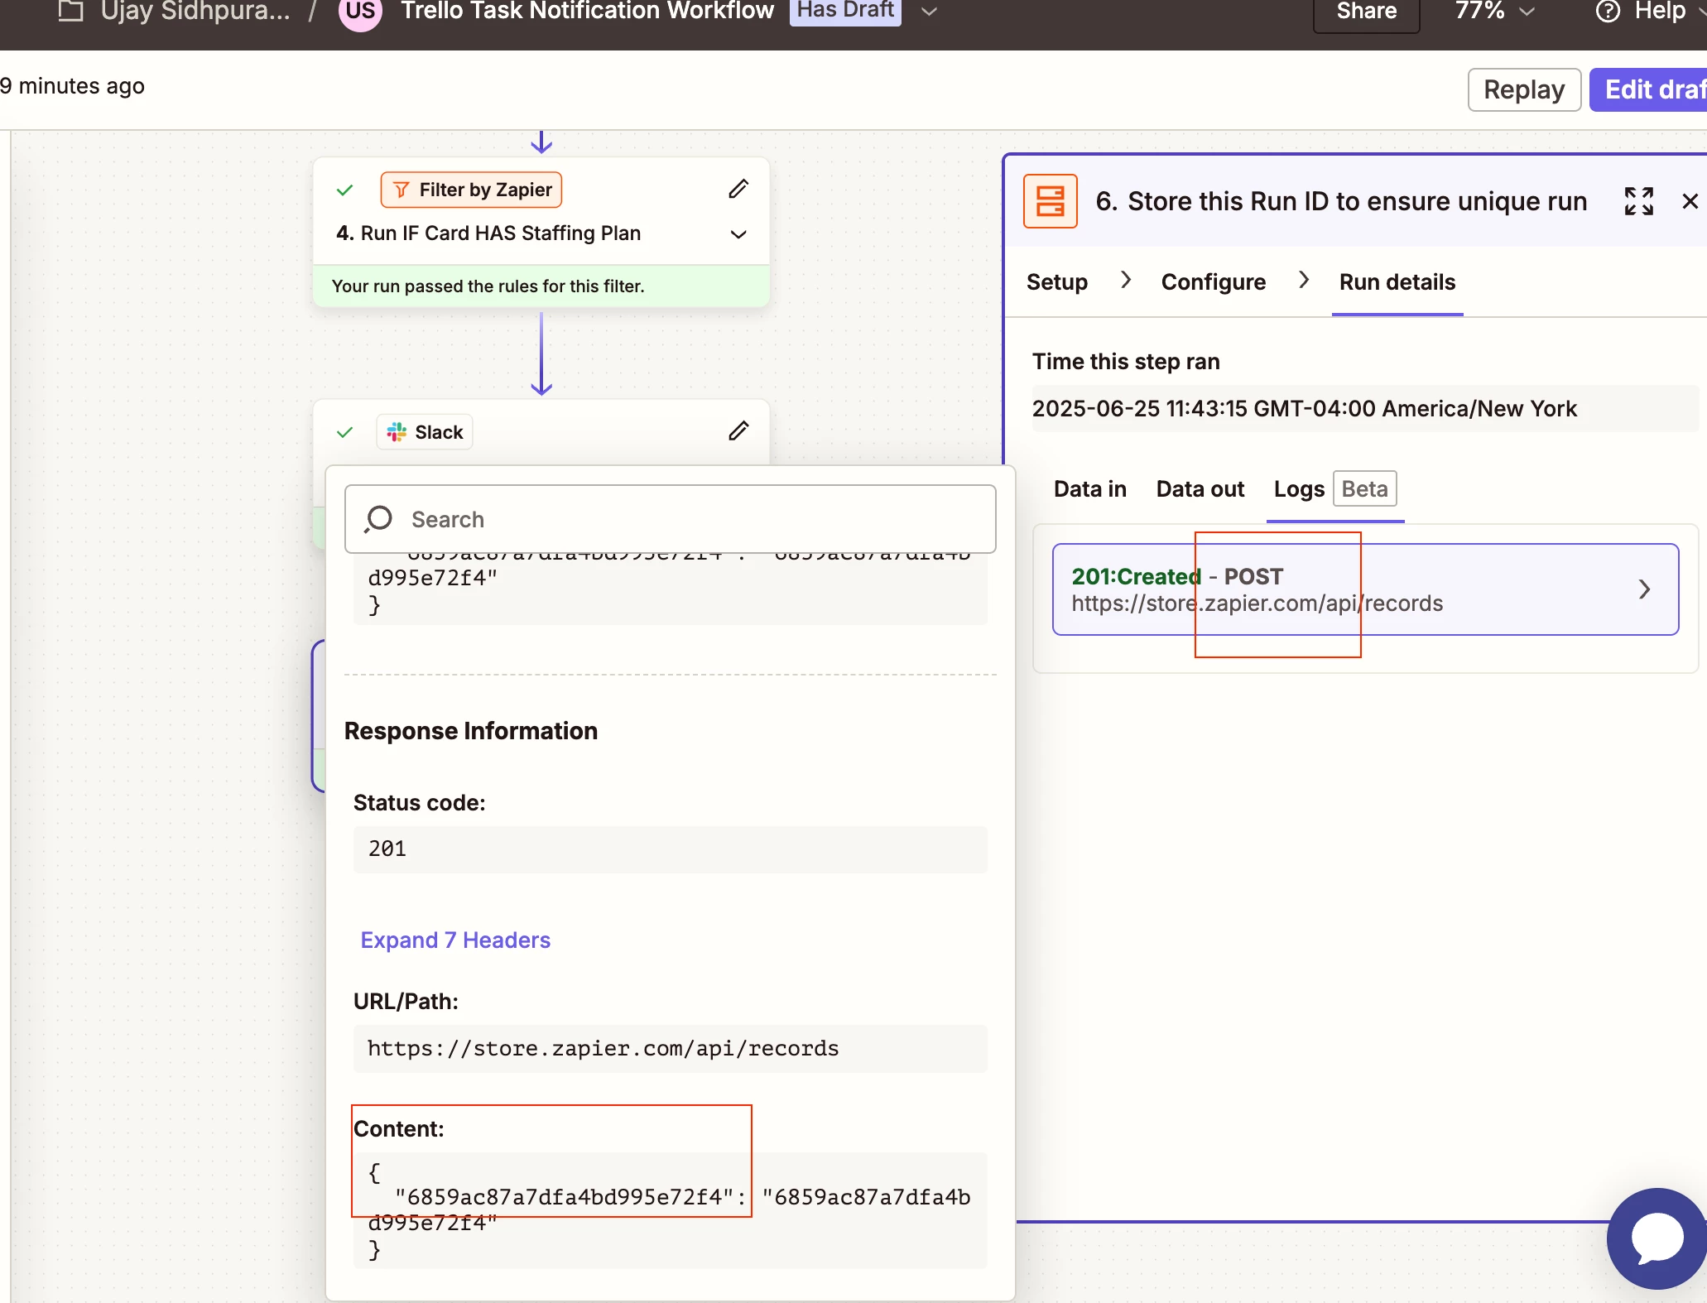Click the Replay button
This screenshot has height=1303, width=1707.
1524,89
